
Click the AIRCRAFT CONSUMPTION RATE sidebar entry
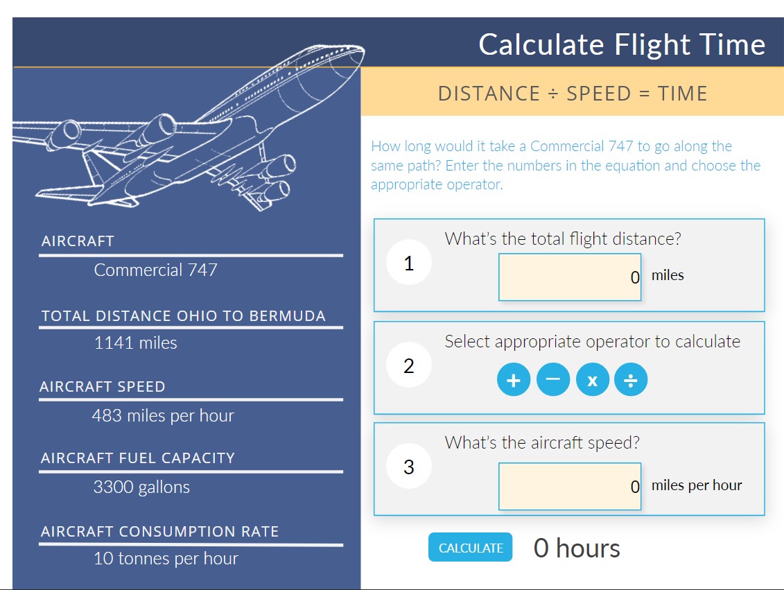[x=159, y=531]
